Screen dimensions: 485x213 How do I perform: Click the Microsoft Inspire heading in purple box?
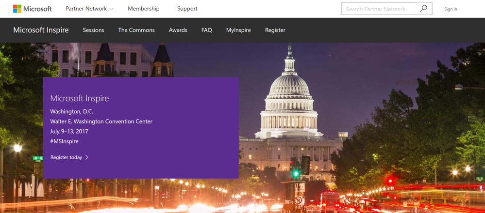(80, 98)
